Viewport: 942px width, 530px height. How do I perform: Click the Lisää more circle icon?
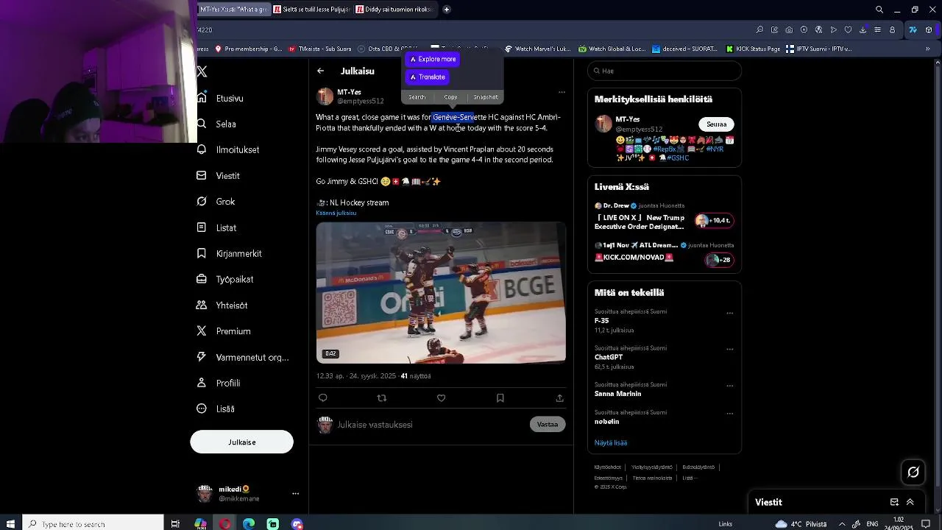point(202,409)
